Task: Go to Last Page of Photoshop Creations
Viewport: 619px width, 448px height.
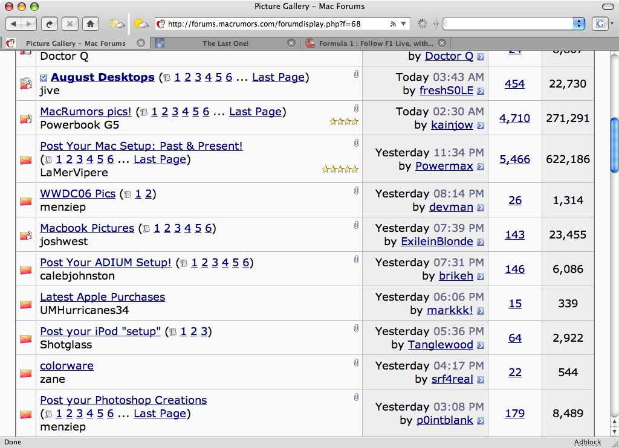Action: tap(160, 414)
